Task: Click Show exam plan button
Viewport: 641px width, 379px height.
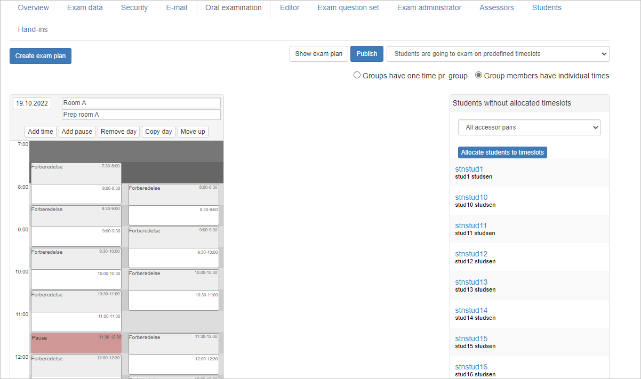Action: click(319, 54)
